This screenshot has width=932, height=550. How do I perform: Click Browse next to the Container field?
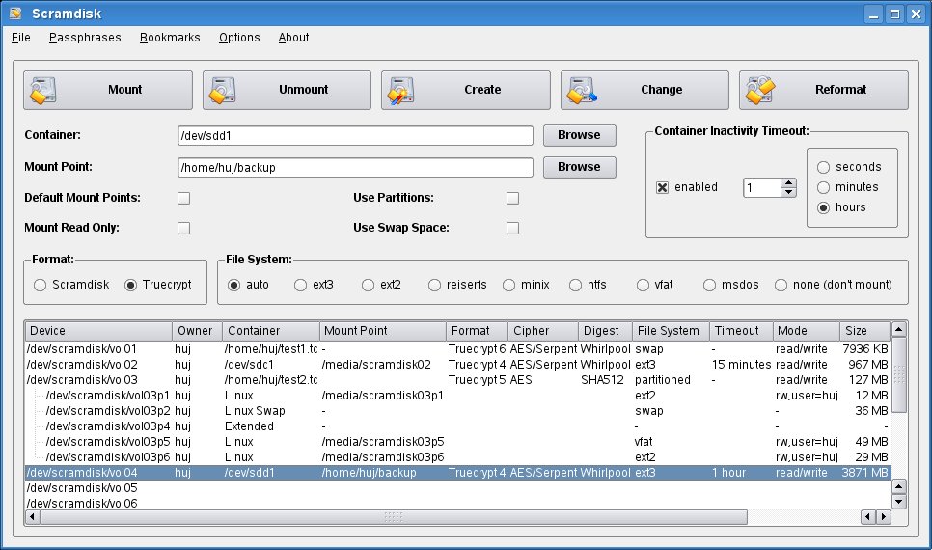(x=579, y=135)
